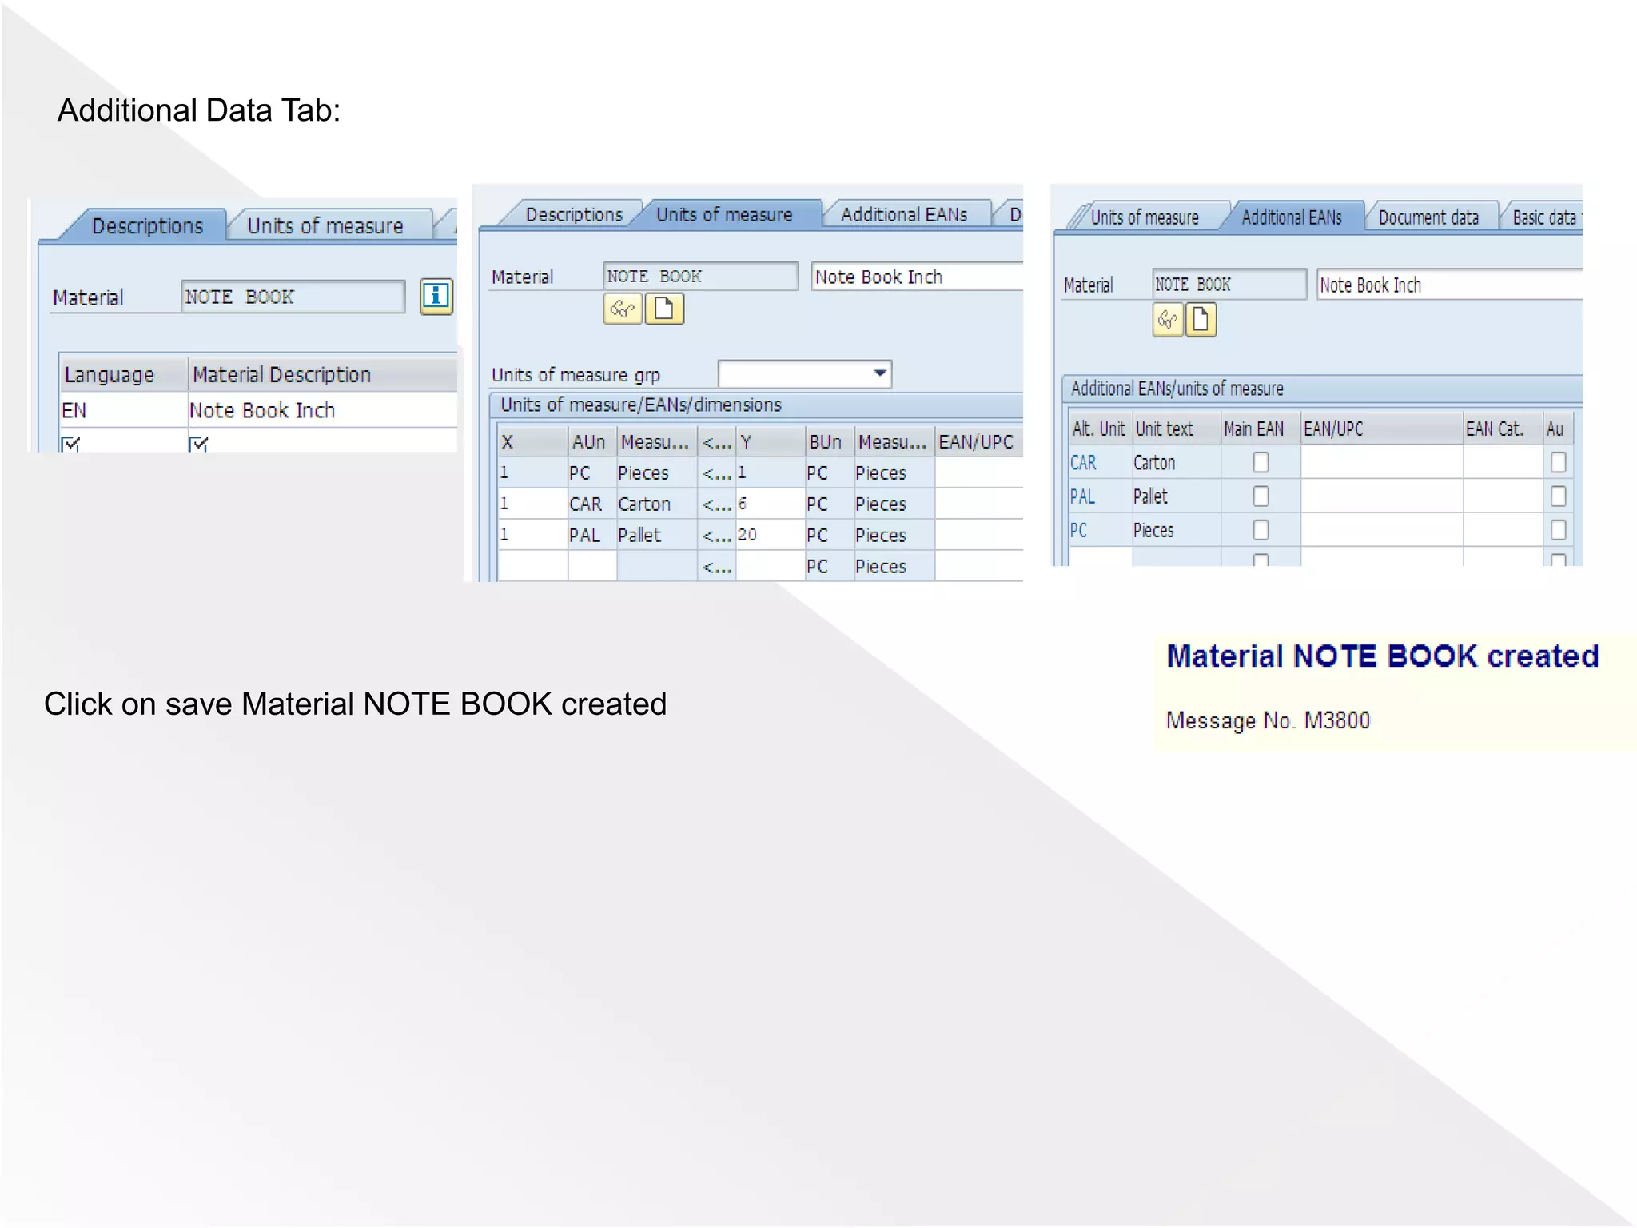This screenshot has height=1228, width=1637.
Task: Toggle Main EAN checkbox for Carton row
Action: [1261, 462]
